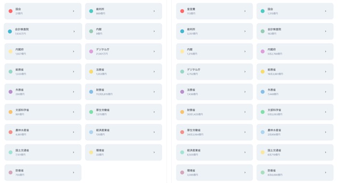Viewport: 338px width, 183px height.
Task: Click the blue dot of 財務省 112兆5,815億円
Action: coord(91,92)
